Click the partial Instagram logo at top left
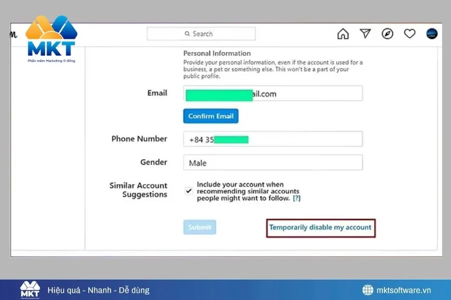The width and height of the screenshot is (451, 300). pos(14,34)
